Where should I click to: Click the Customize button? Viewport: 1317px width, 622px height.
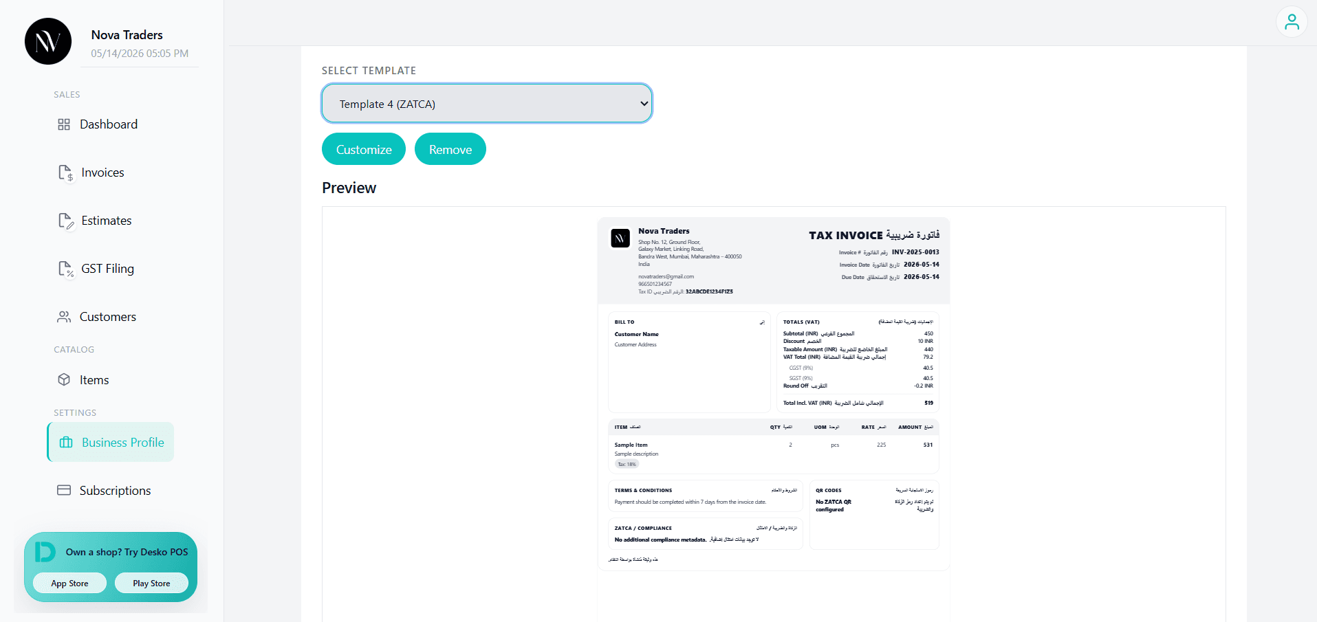pos(364,149)
